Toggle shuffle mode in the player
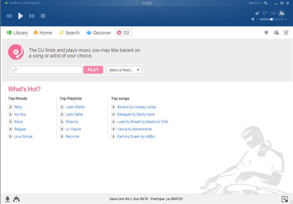The image size is (293, 204). [x=273, y=13]
